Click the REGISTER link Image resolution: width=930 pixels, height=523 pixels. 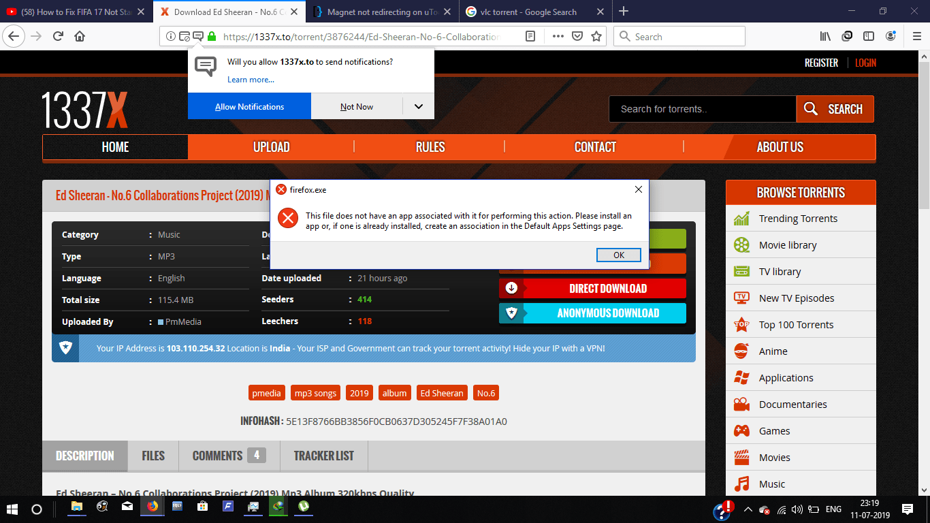(x=821, y=63)
